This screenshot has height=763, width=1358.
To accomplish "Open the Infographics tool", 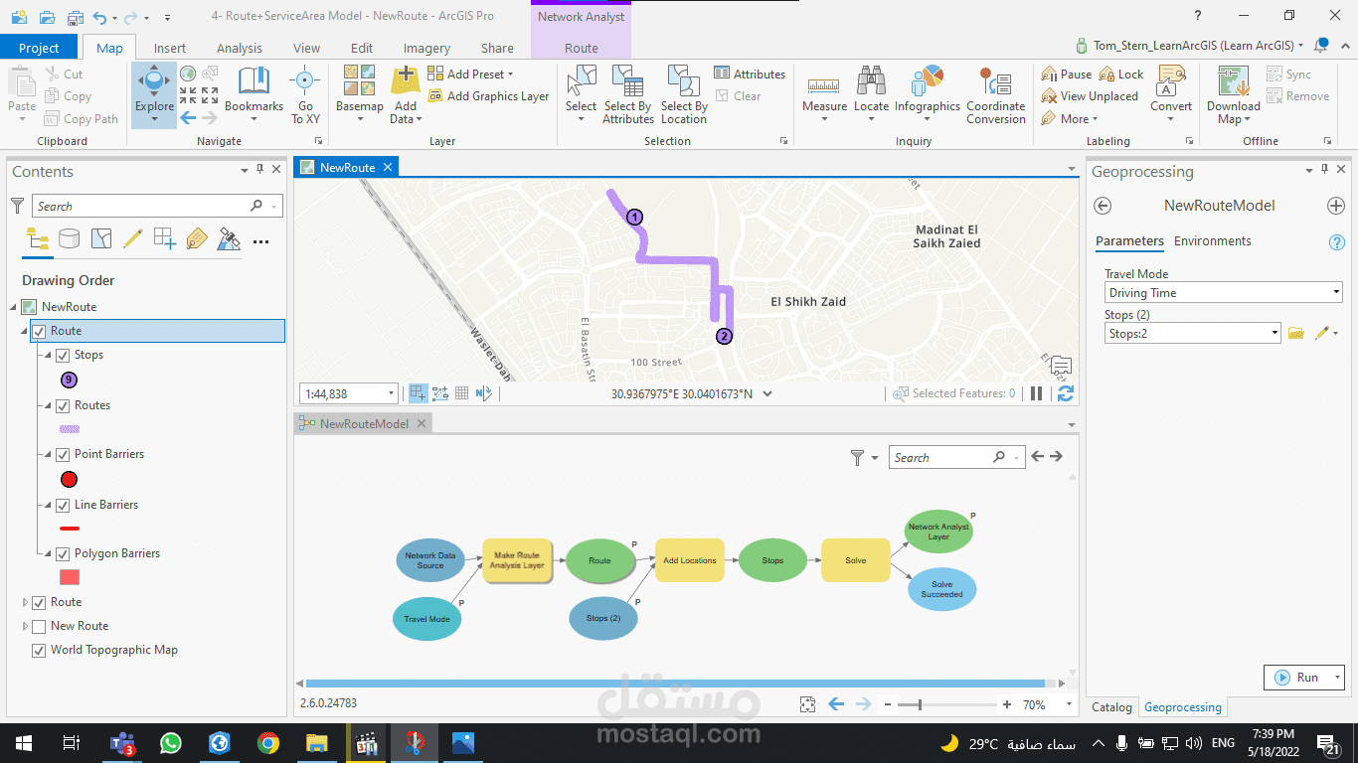I will 927,94.
